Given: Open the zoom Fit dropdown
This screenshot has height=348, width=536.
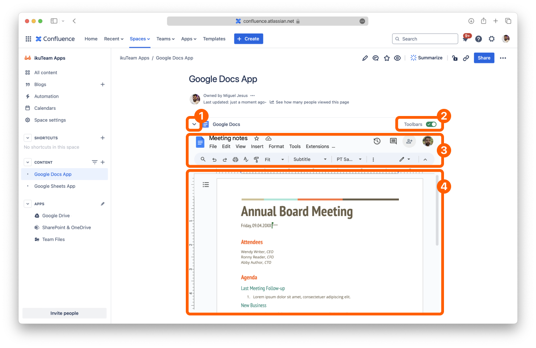Looking at the screenshot, I should pyautogui.click(x=274, y=159).
